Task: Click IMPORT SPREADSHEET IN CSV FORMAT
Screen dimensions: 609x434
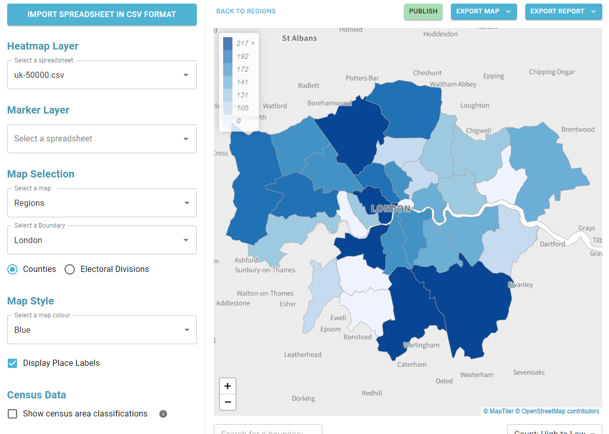Action: pyautogui.click(x=102, y=15)
